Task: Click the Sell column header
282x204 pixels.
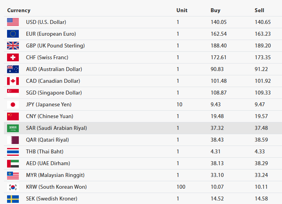Action: pos(259,10)
